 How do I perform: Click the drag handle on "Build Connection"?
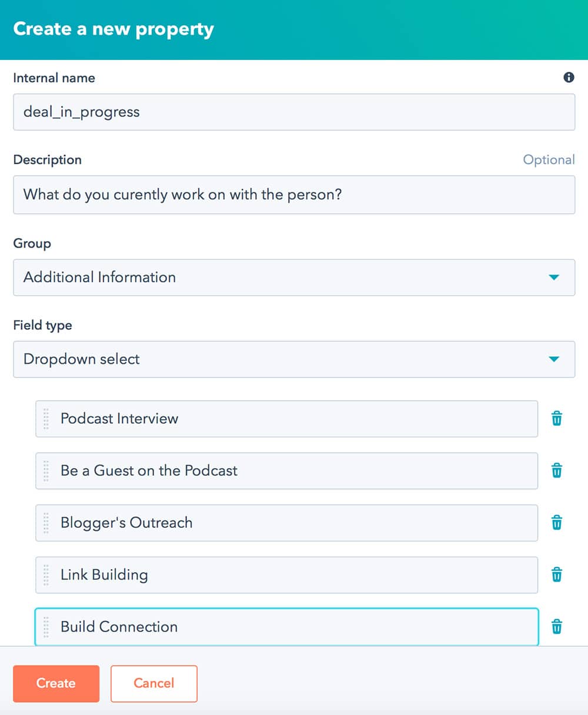click(x=46, y=627)
